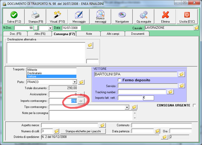Browse Causale with folder icon

click(x=196, y=28)
